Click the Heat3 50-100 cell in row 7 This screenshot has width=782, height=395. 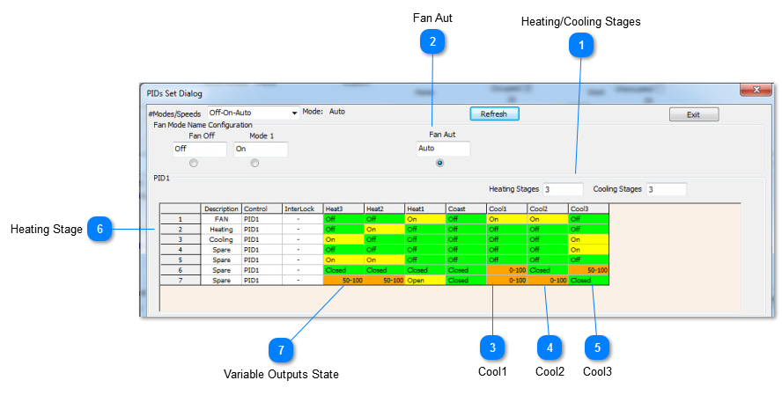pyautogui.click(x=343, y=281)
